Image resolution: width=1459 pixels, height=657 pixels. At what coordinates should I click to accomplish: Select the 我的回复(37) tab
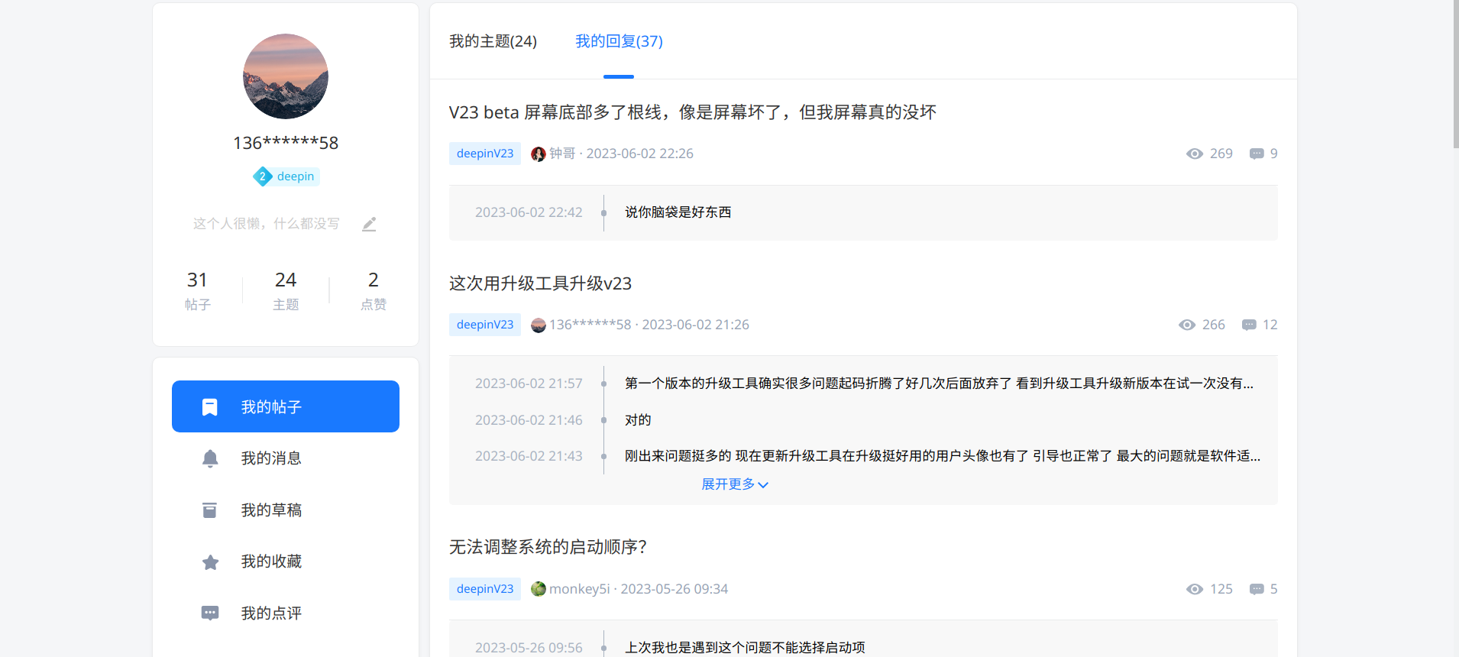coord(619,41)
